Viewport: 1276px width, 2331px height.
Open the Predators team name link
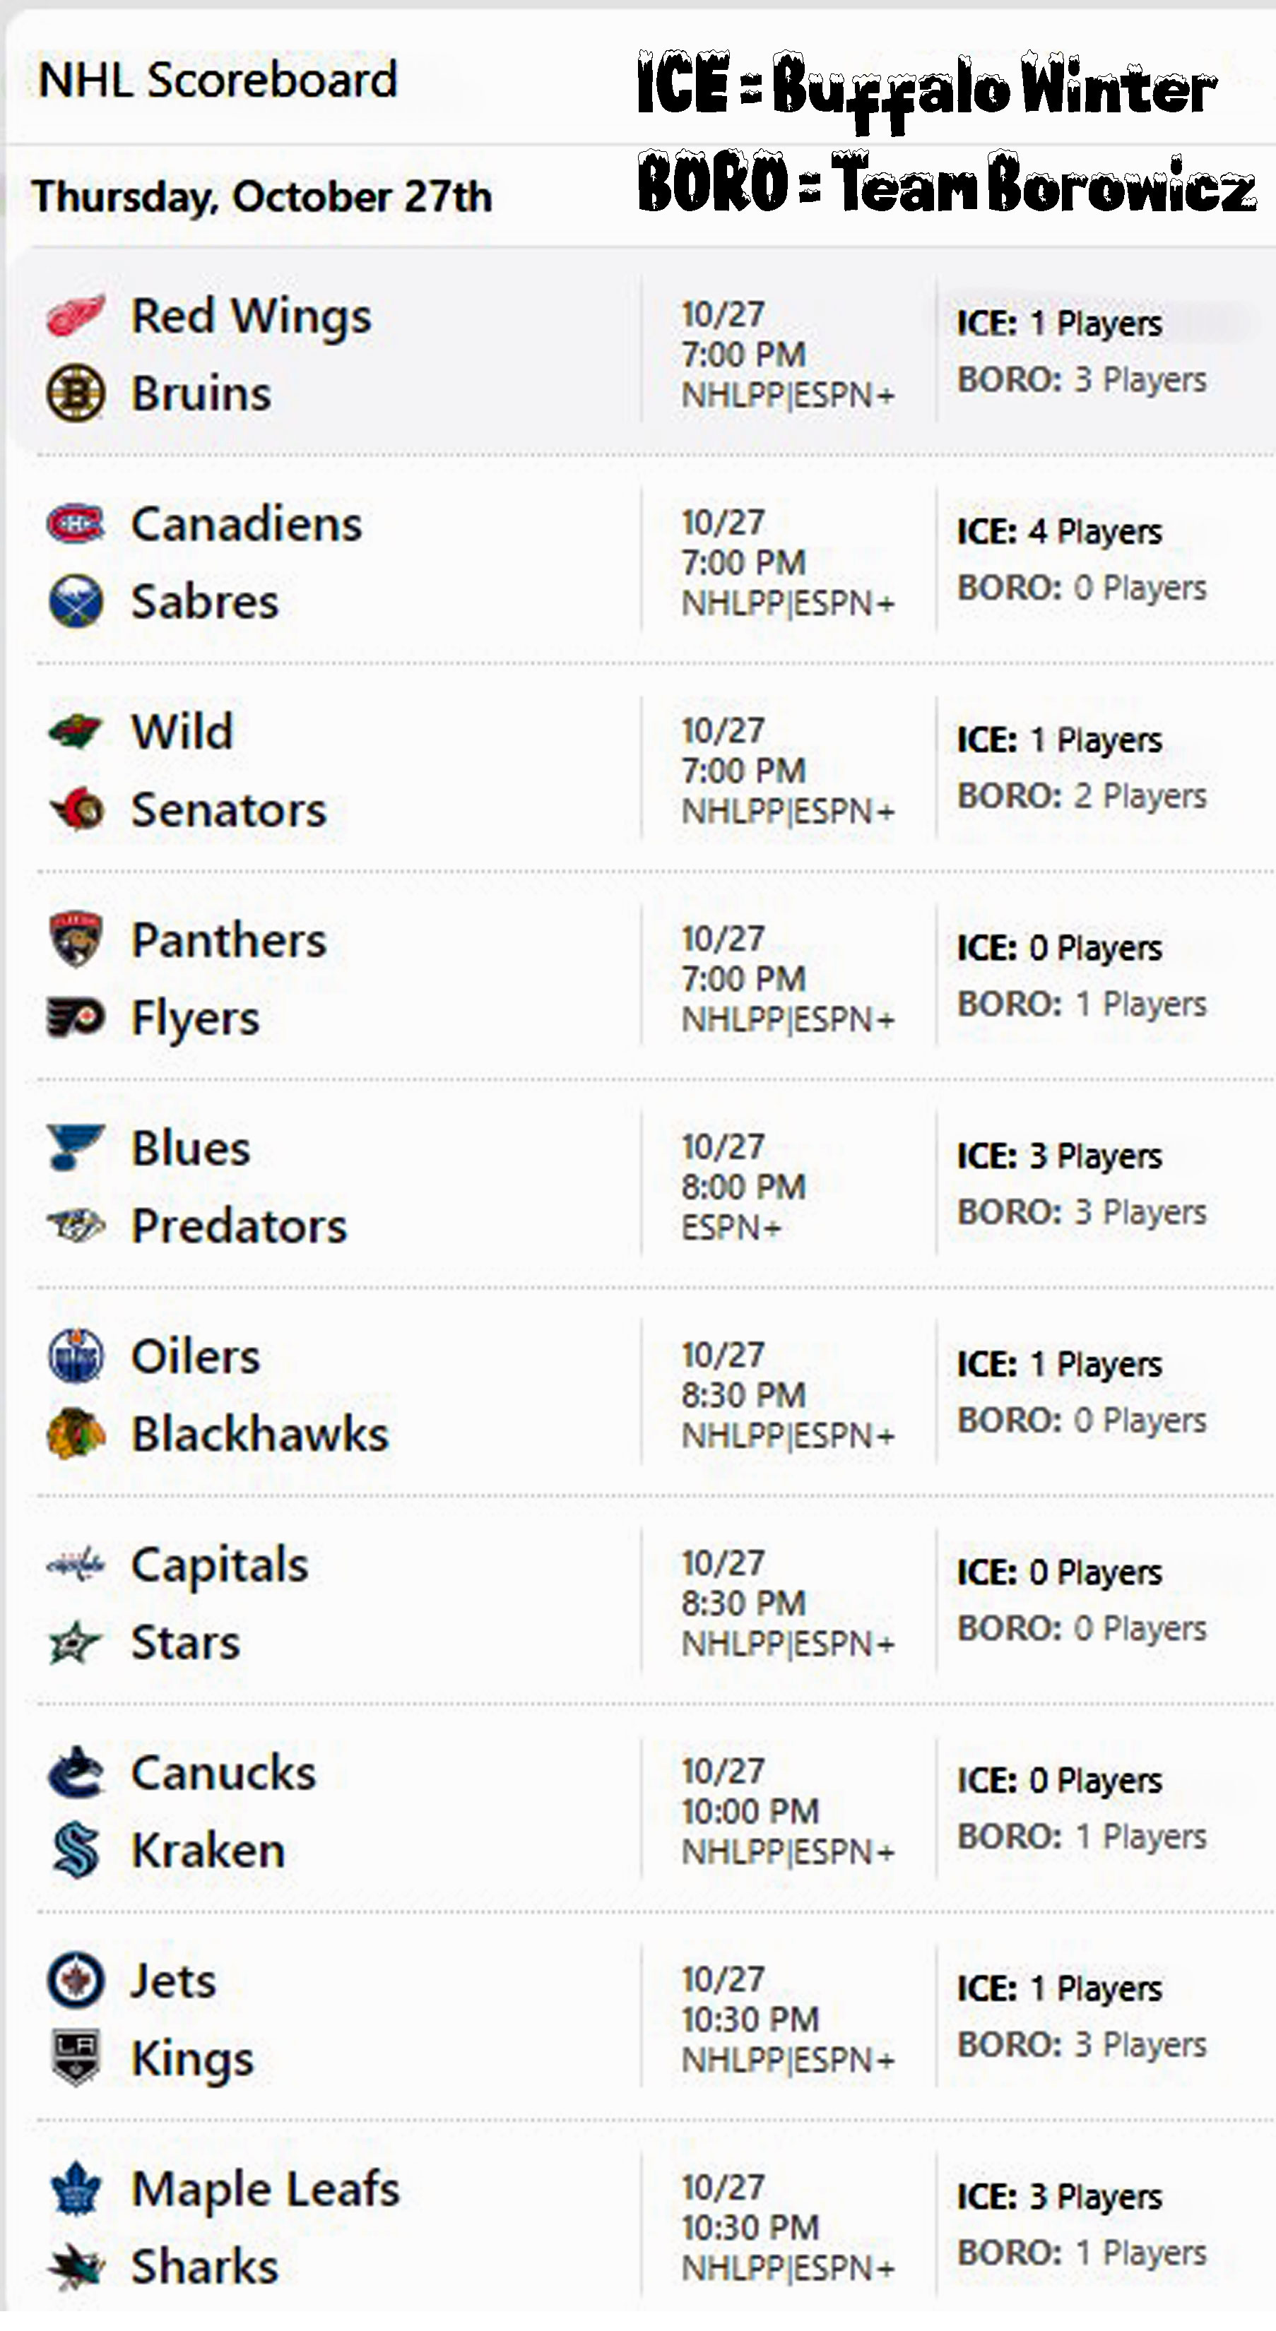point(239,1226)
